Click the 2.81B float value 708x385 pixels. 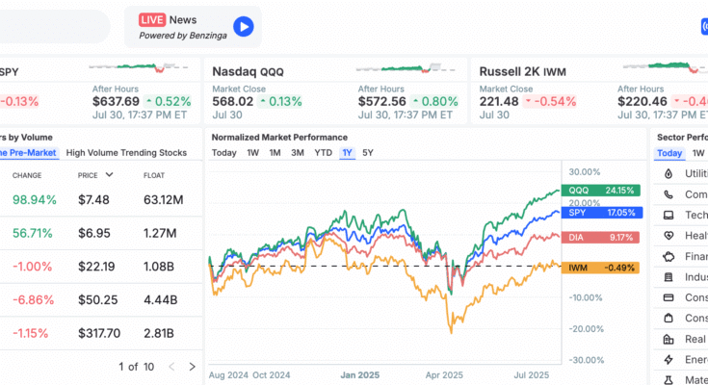pos(159,334)
